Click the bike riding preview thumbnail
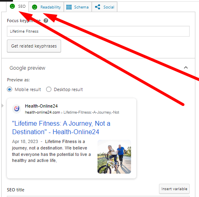This screenshot has width=199, height=197. coord(114,157)
